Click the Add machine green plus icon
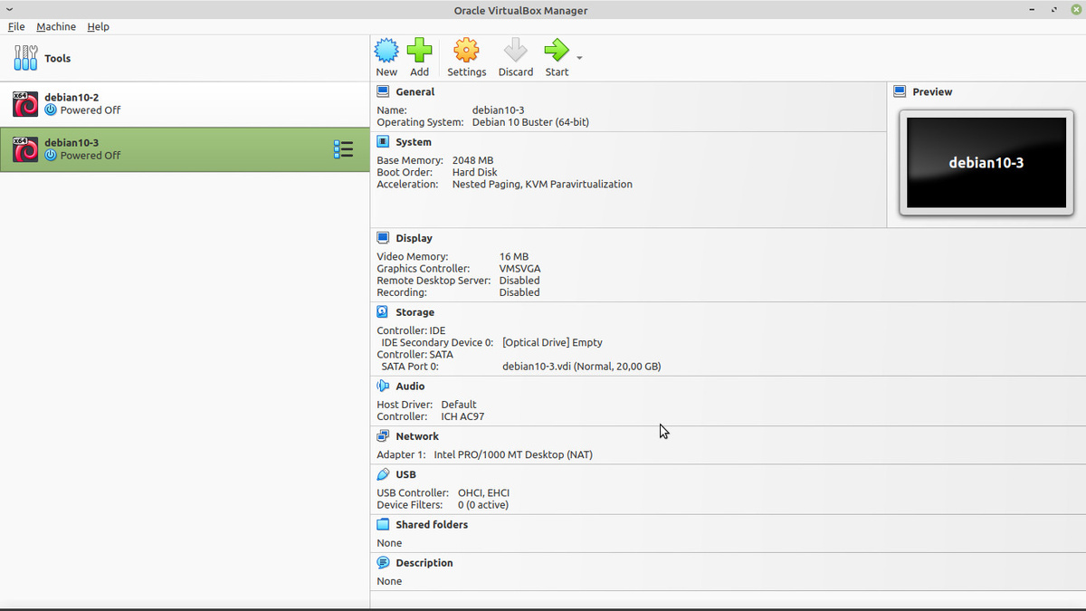 coord(419,50)
